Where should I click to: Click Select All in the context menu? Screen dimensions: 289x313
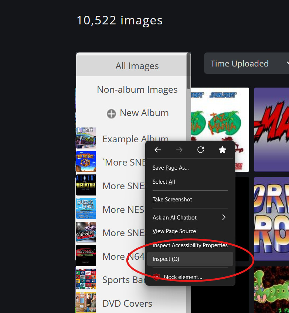point(164,182)
